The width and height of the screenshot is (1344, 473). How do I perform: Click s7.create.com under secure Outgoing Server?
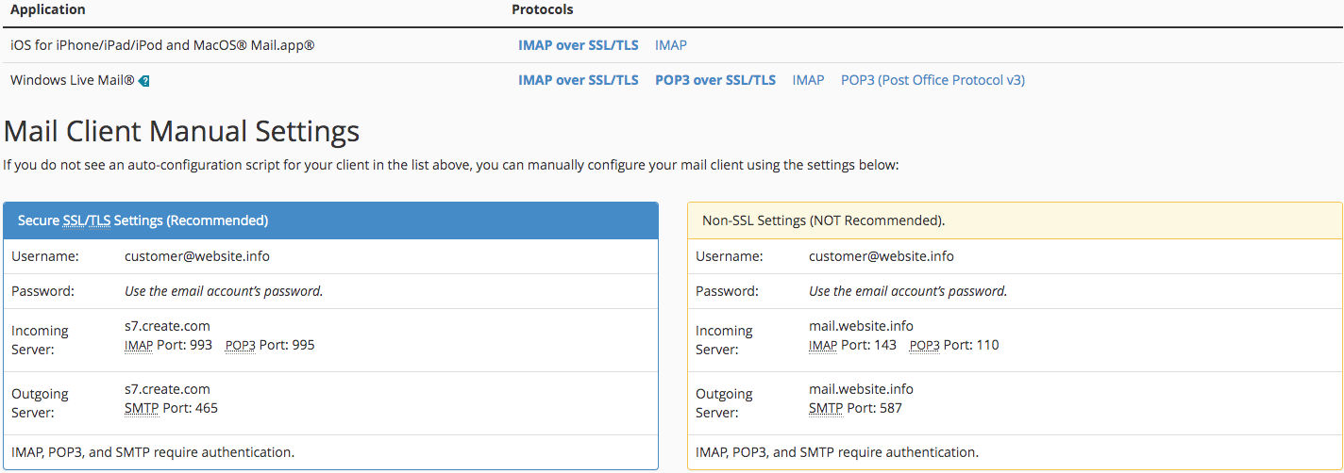pyautogui.click(x=167, y=389)
